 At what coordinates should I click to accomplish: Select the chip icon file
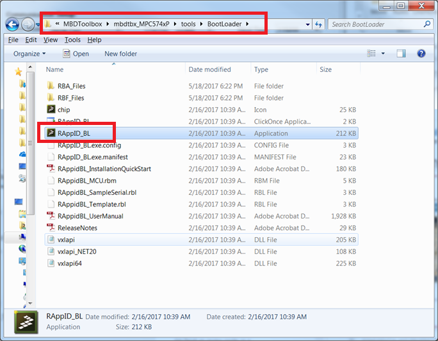click(x=51, y=110)
